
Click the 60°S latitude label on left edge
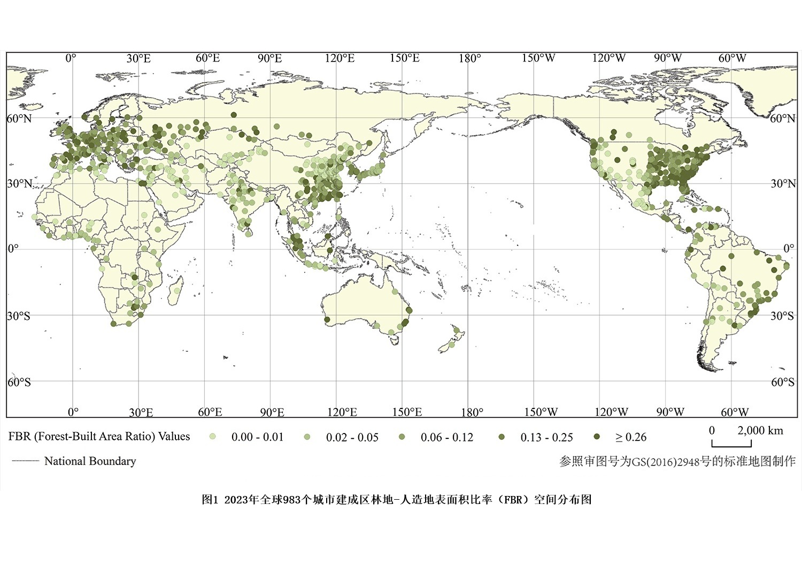19,382
